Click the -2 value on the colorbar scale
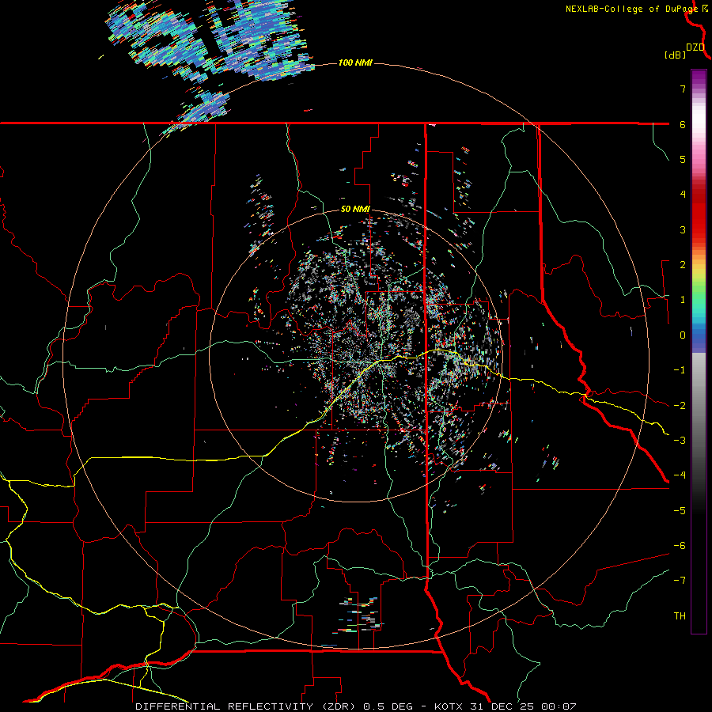Viewport: 712px width, 712px height. point(680,406)
